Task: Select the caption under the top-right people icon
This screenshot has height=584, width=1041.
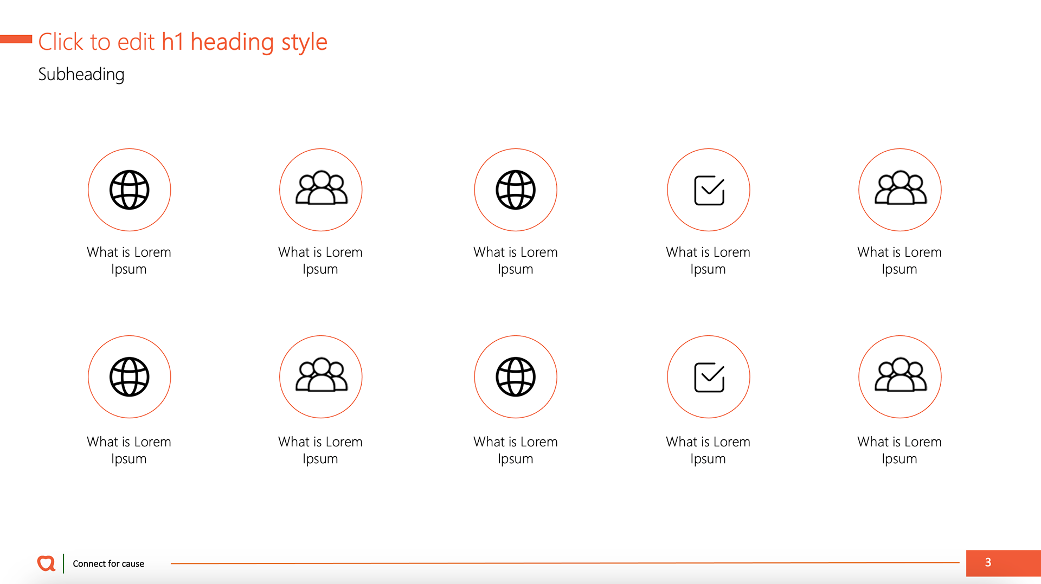Action: [x=899, y=261]
